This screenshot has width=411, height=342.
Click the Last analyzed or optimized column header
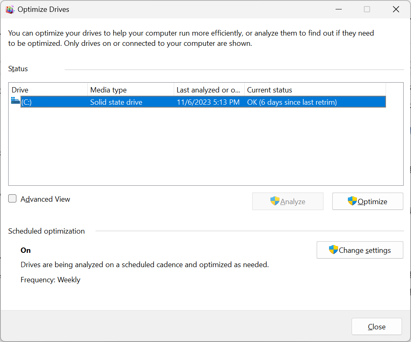point(209,90)
